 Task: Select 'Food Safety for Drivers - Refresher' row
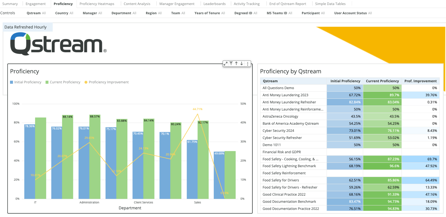[x=350, y=187]
